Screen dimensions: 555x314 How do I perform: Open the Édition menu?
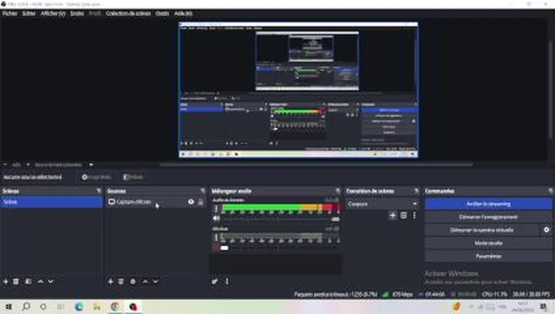(29, 14)
